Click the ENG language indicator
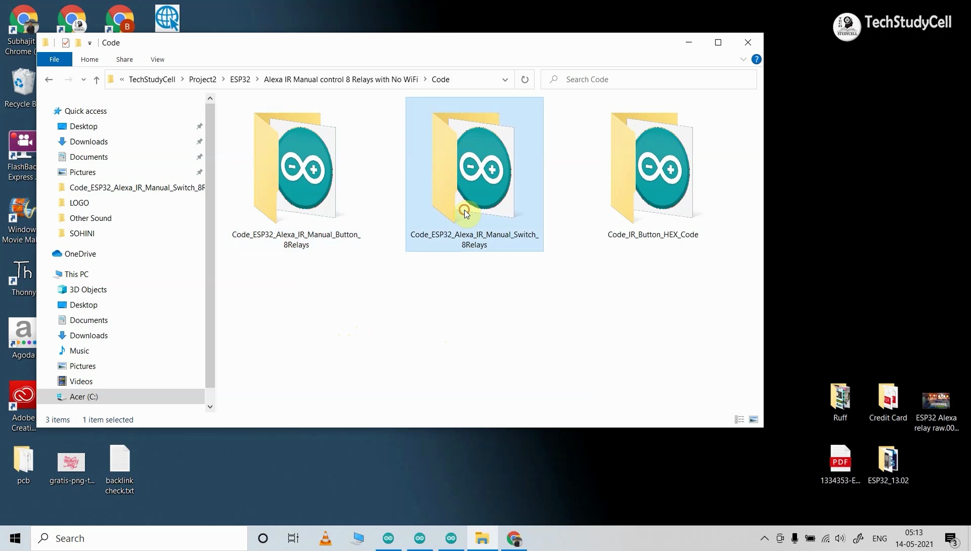Screen dimensions: 971x551 879,538
